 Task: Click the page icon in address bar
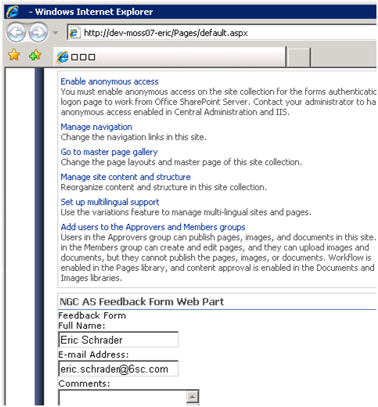74,33
